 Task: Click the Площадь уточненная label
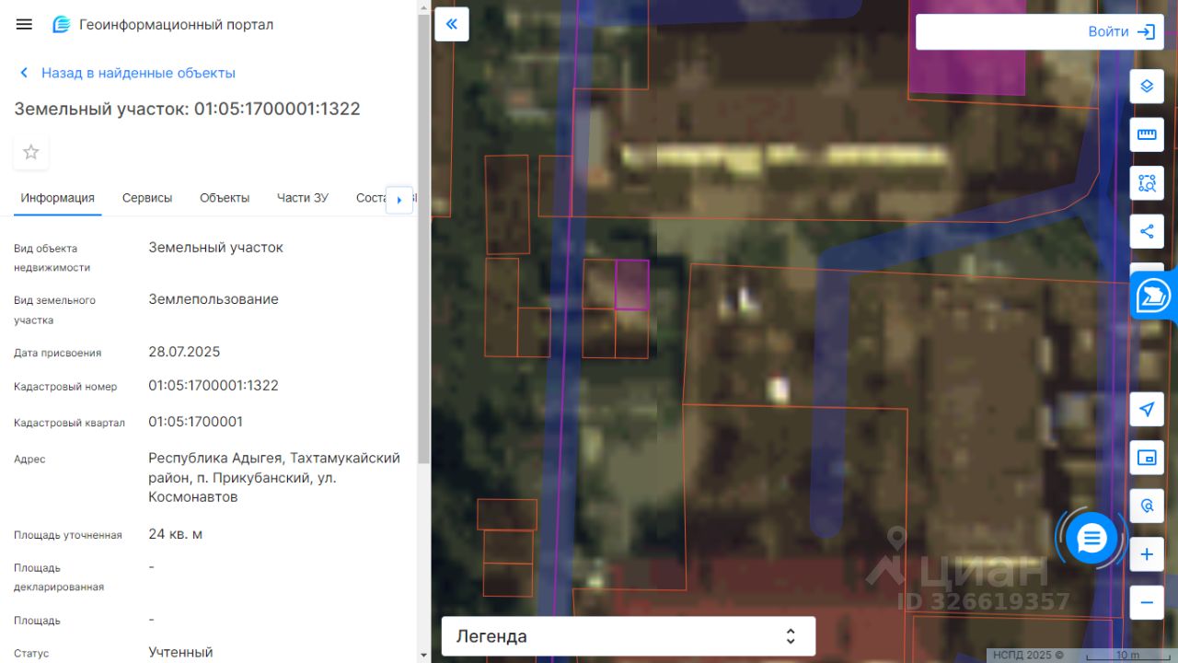[x=68, y=535]
